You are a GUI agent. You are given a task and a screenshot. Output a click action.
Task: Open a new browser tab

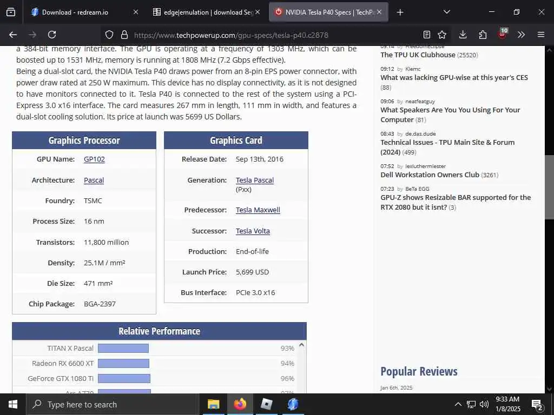[x=400, y=12]
